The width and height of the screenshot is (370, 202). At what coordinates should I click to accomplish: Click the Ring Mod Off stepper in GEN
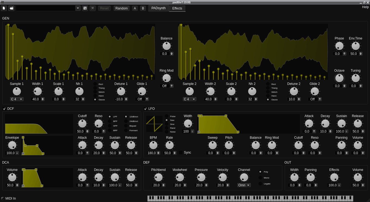click(171, 86)
